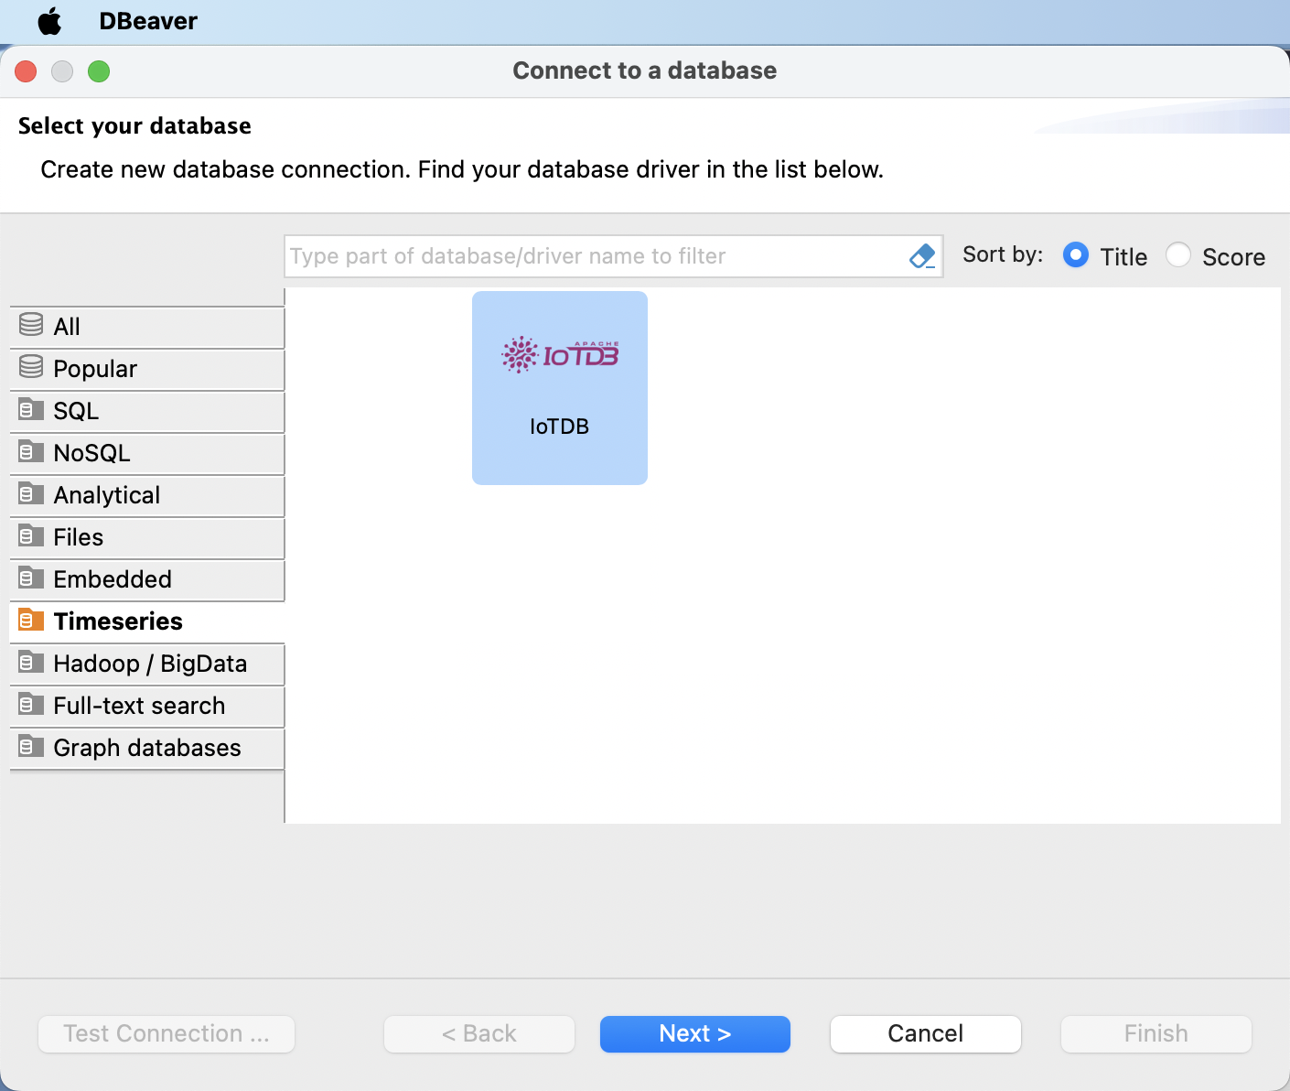This screenshot has width=1290, height=1091.
Task: Click the eraser icon to clear filter
Action: [x=922, y=256]
